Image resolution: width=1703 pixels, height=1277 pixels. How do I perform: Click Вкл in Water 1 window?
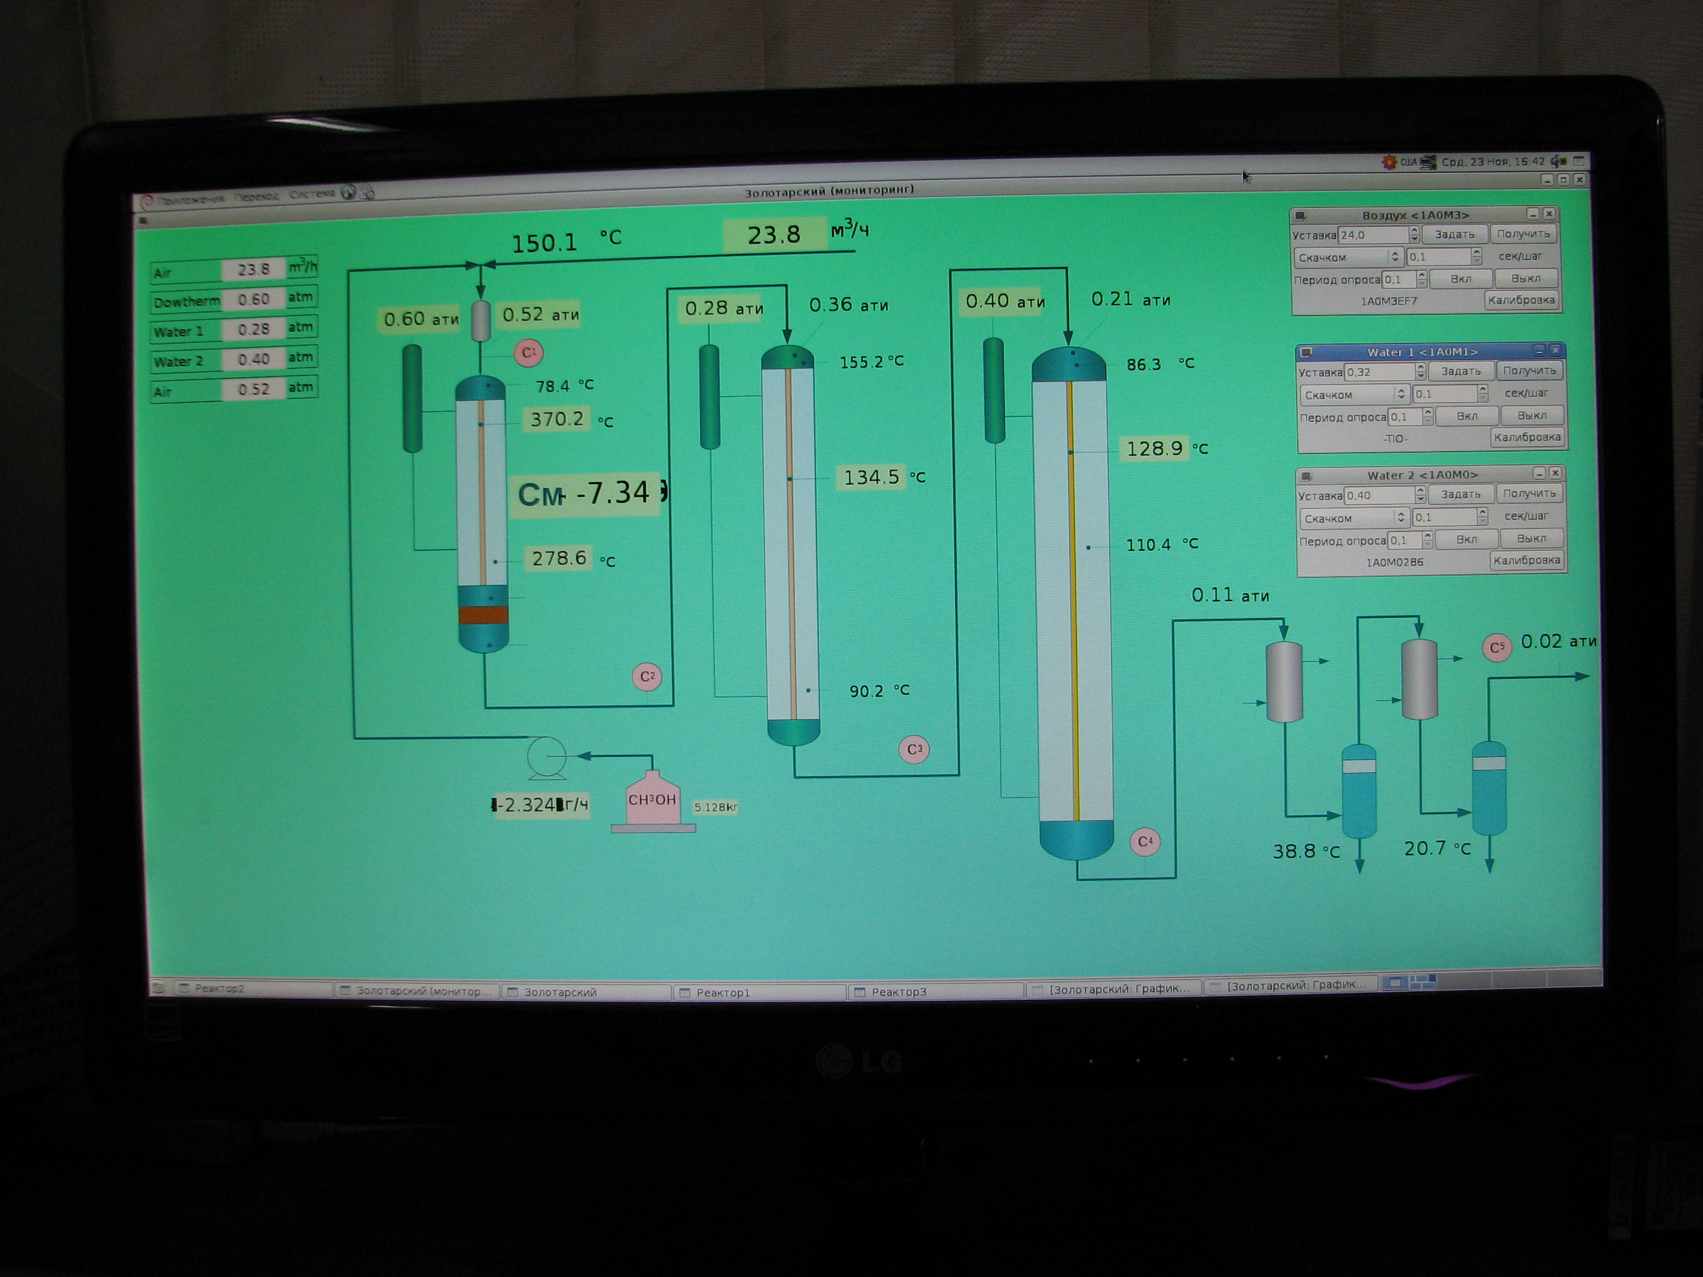(1467, 415)
